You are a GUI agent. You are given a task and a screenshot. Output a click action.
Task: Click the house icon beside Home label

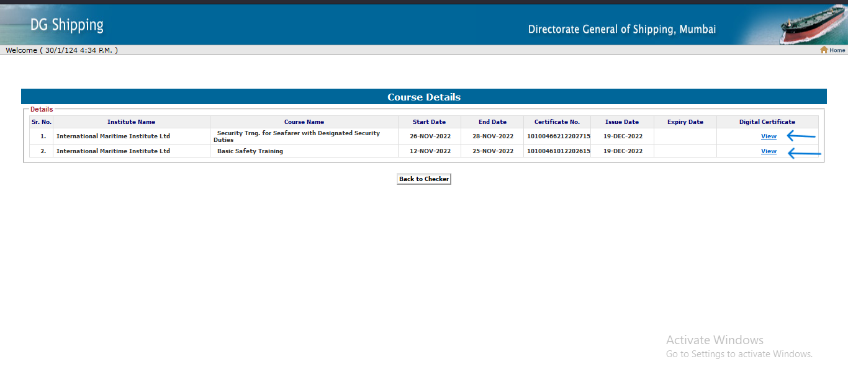pyautogui.click(x=824, y=50)
